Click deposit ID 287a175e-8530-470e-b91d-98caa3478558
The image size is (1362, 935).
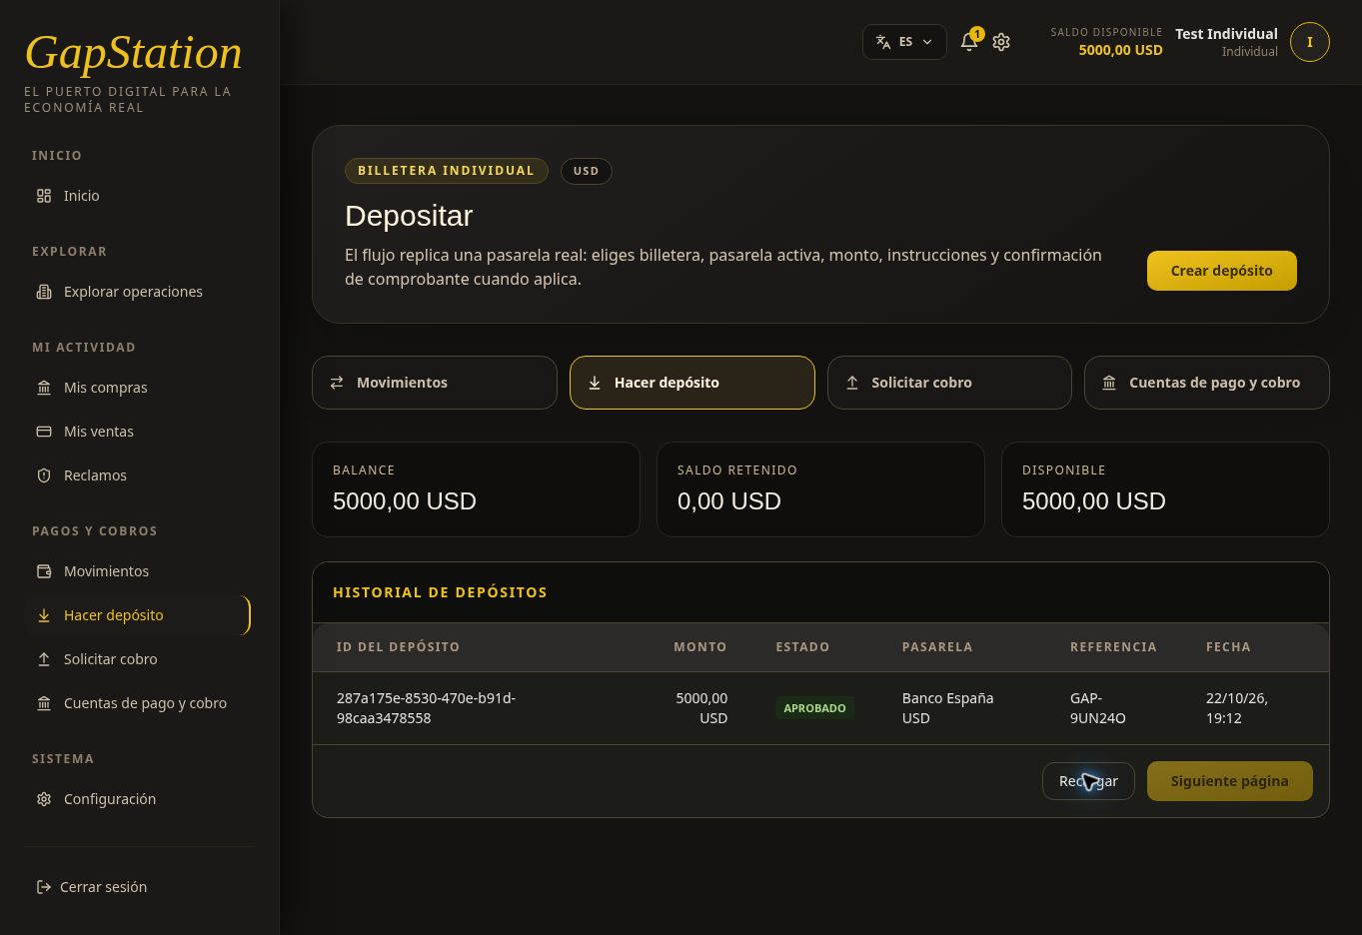[x=426, y=708]
